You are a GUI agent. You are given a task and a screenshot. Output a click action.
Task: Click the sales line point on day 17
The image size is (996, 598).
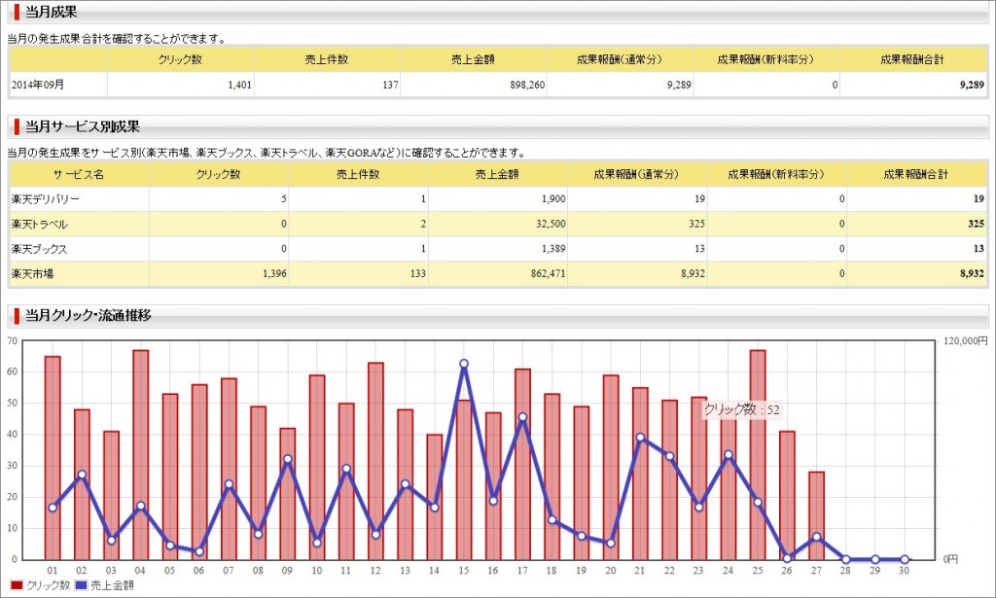[522, 417]
